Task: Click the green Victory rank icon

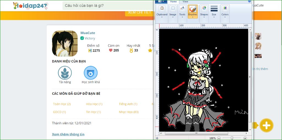Action: [82, 38]
